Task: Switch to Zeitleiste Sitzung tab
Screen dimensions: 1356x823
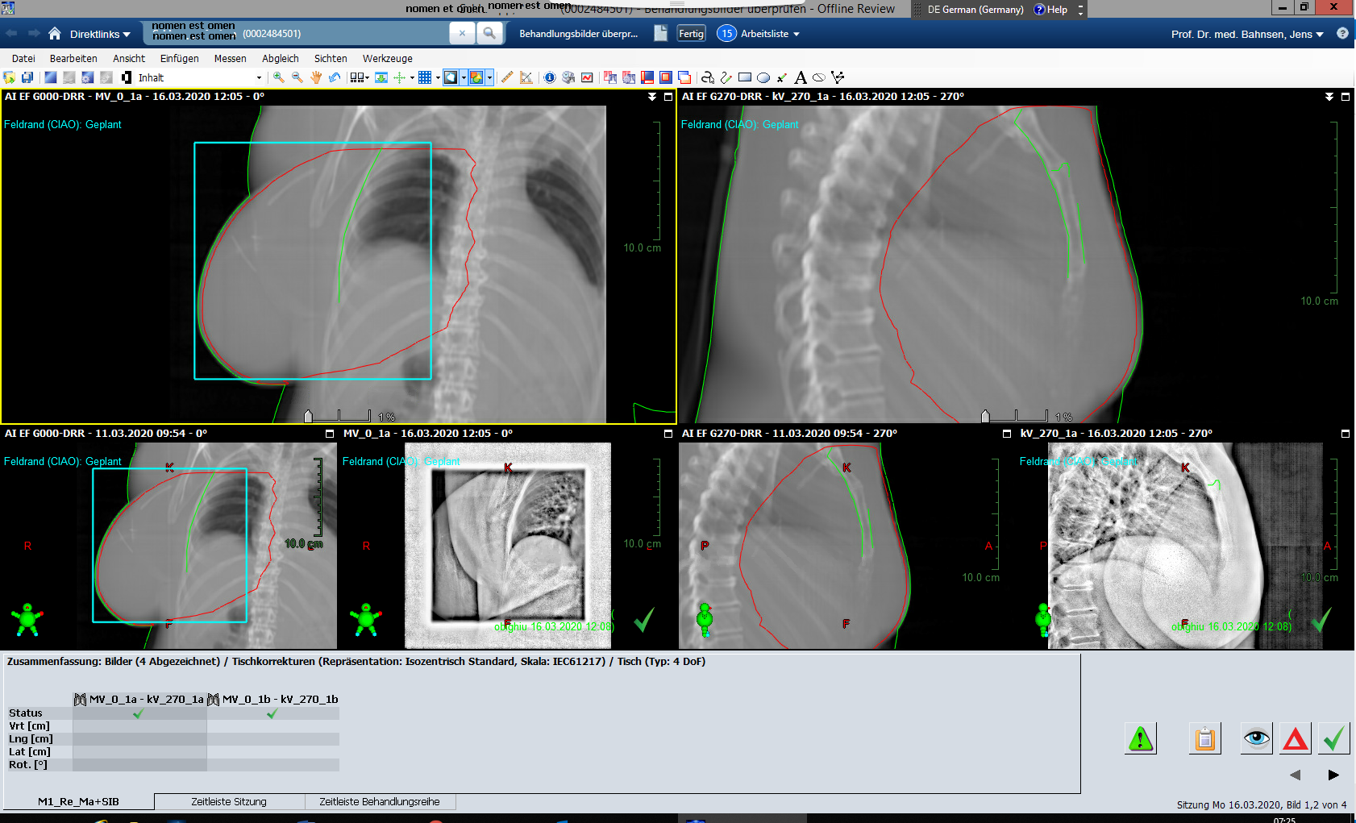Action: coord(229,801)
